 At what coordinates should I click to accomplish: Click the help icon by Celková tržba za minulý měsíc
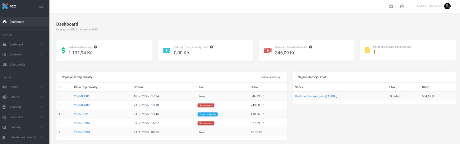[x=211, y=47]
